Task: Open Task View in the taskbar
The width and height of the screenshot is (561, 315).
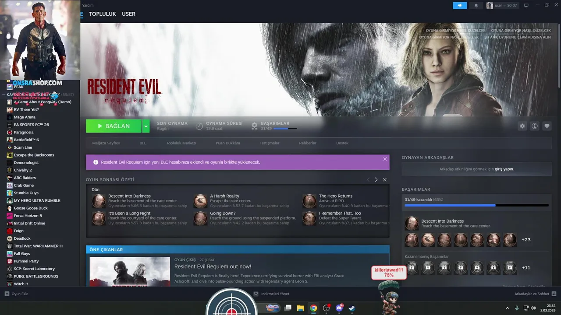Action: tap(288, 308)
